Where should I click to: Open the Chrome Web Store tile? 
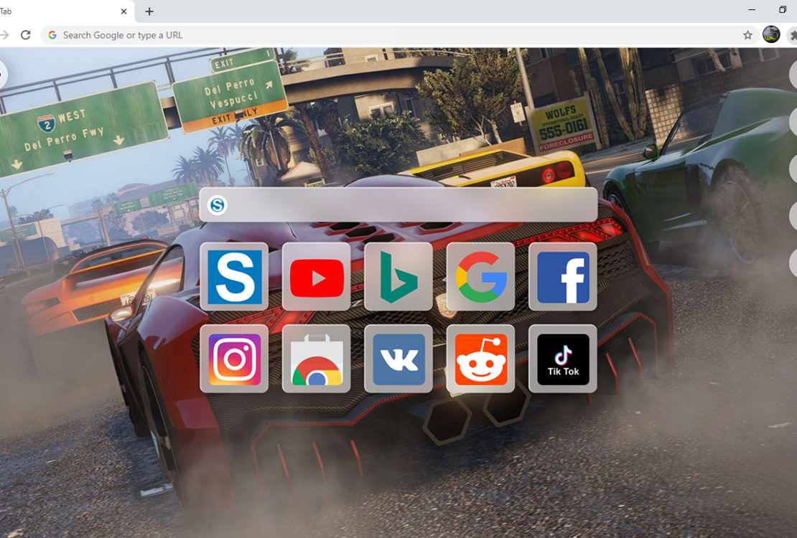pos(317,359)
